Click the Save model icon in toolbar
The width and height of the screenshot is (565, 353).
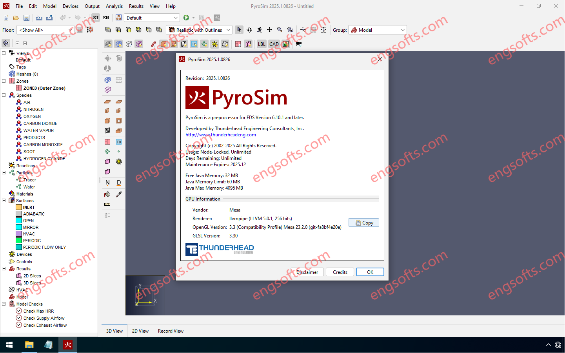click(x=26, y=18)
